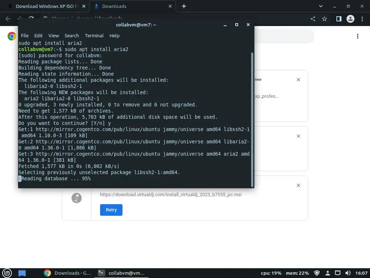Open the clock showing 16:07
Screen dimensions: 370x278
click(361, 273)
